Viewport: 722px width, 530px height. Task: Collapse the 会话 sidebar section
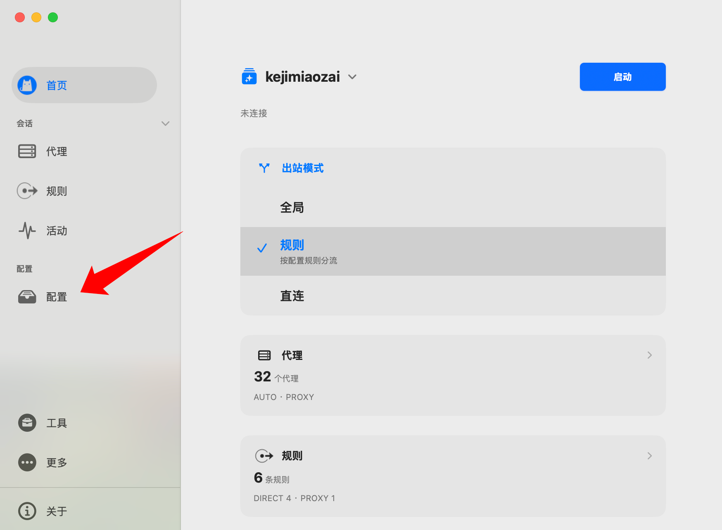coord(165,123)
